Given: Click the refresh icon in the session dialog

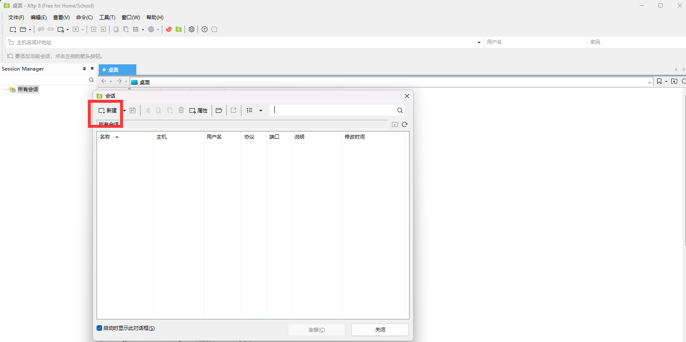Looking at the screenshot, I should click(404, 124).
